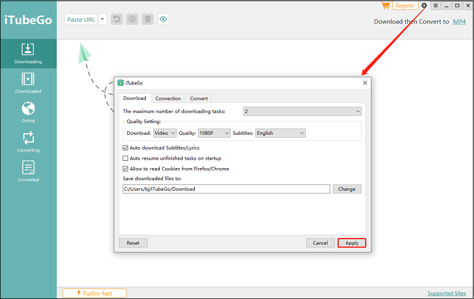This screenshot has height=299, width=474.
Task: Open the Subtitles English dropdown
Action: [x=280, y=133]
